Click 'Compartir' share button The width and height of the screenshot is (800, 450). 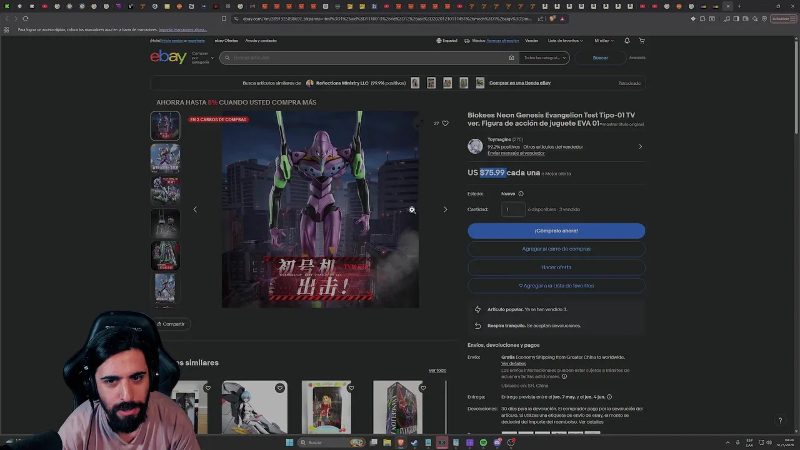171,324
